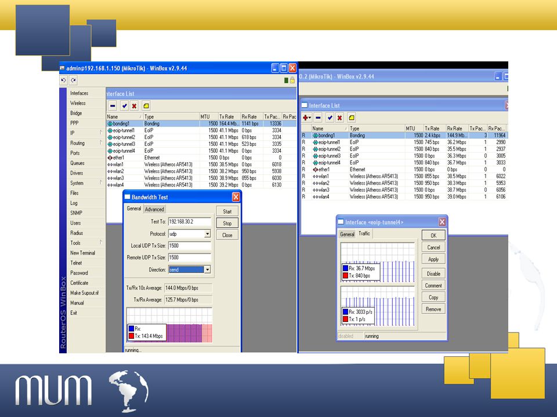Click the wlan1 wireless icon in left list

tap(110, 164)
